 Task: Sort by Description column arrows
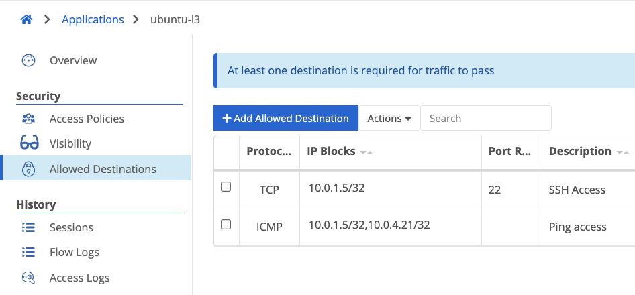622,152
